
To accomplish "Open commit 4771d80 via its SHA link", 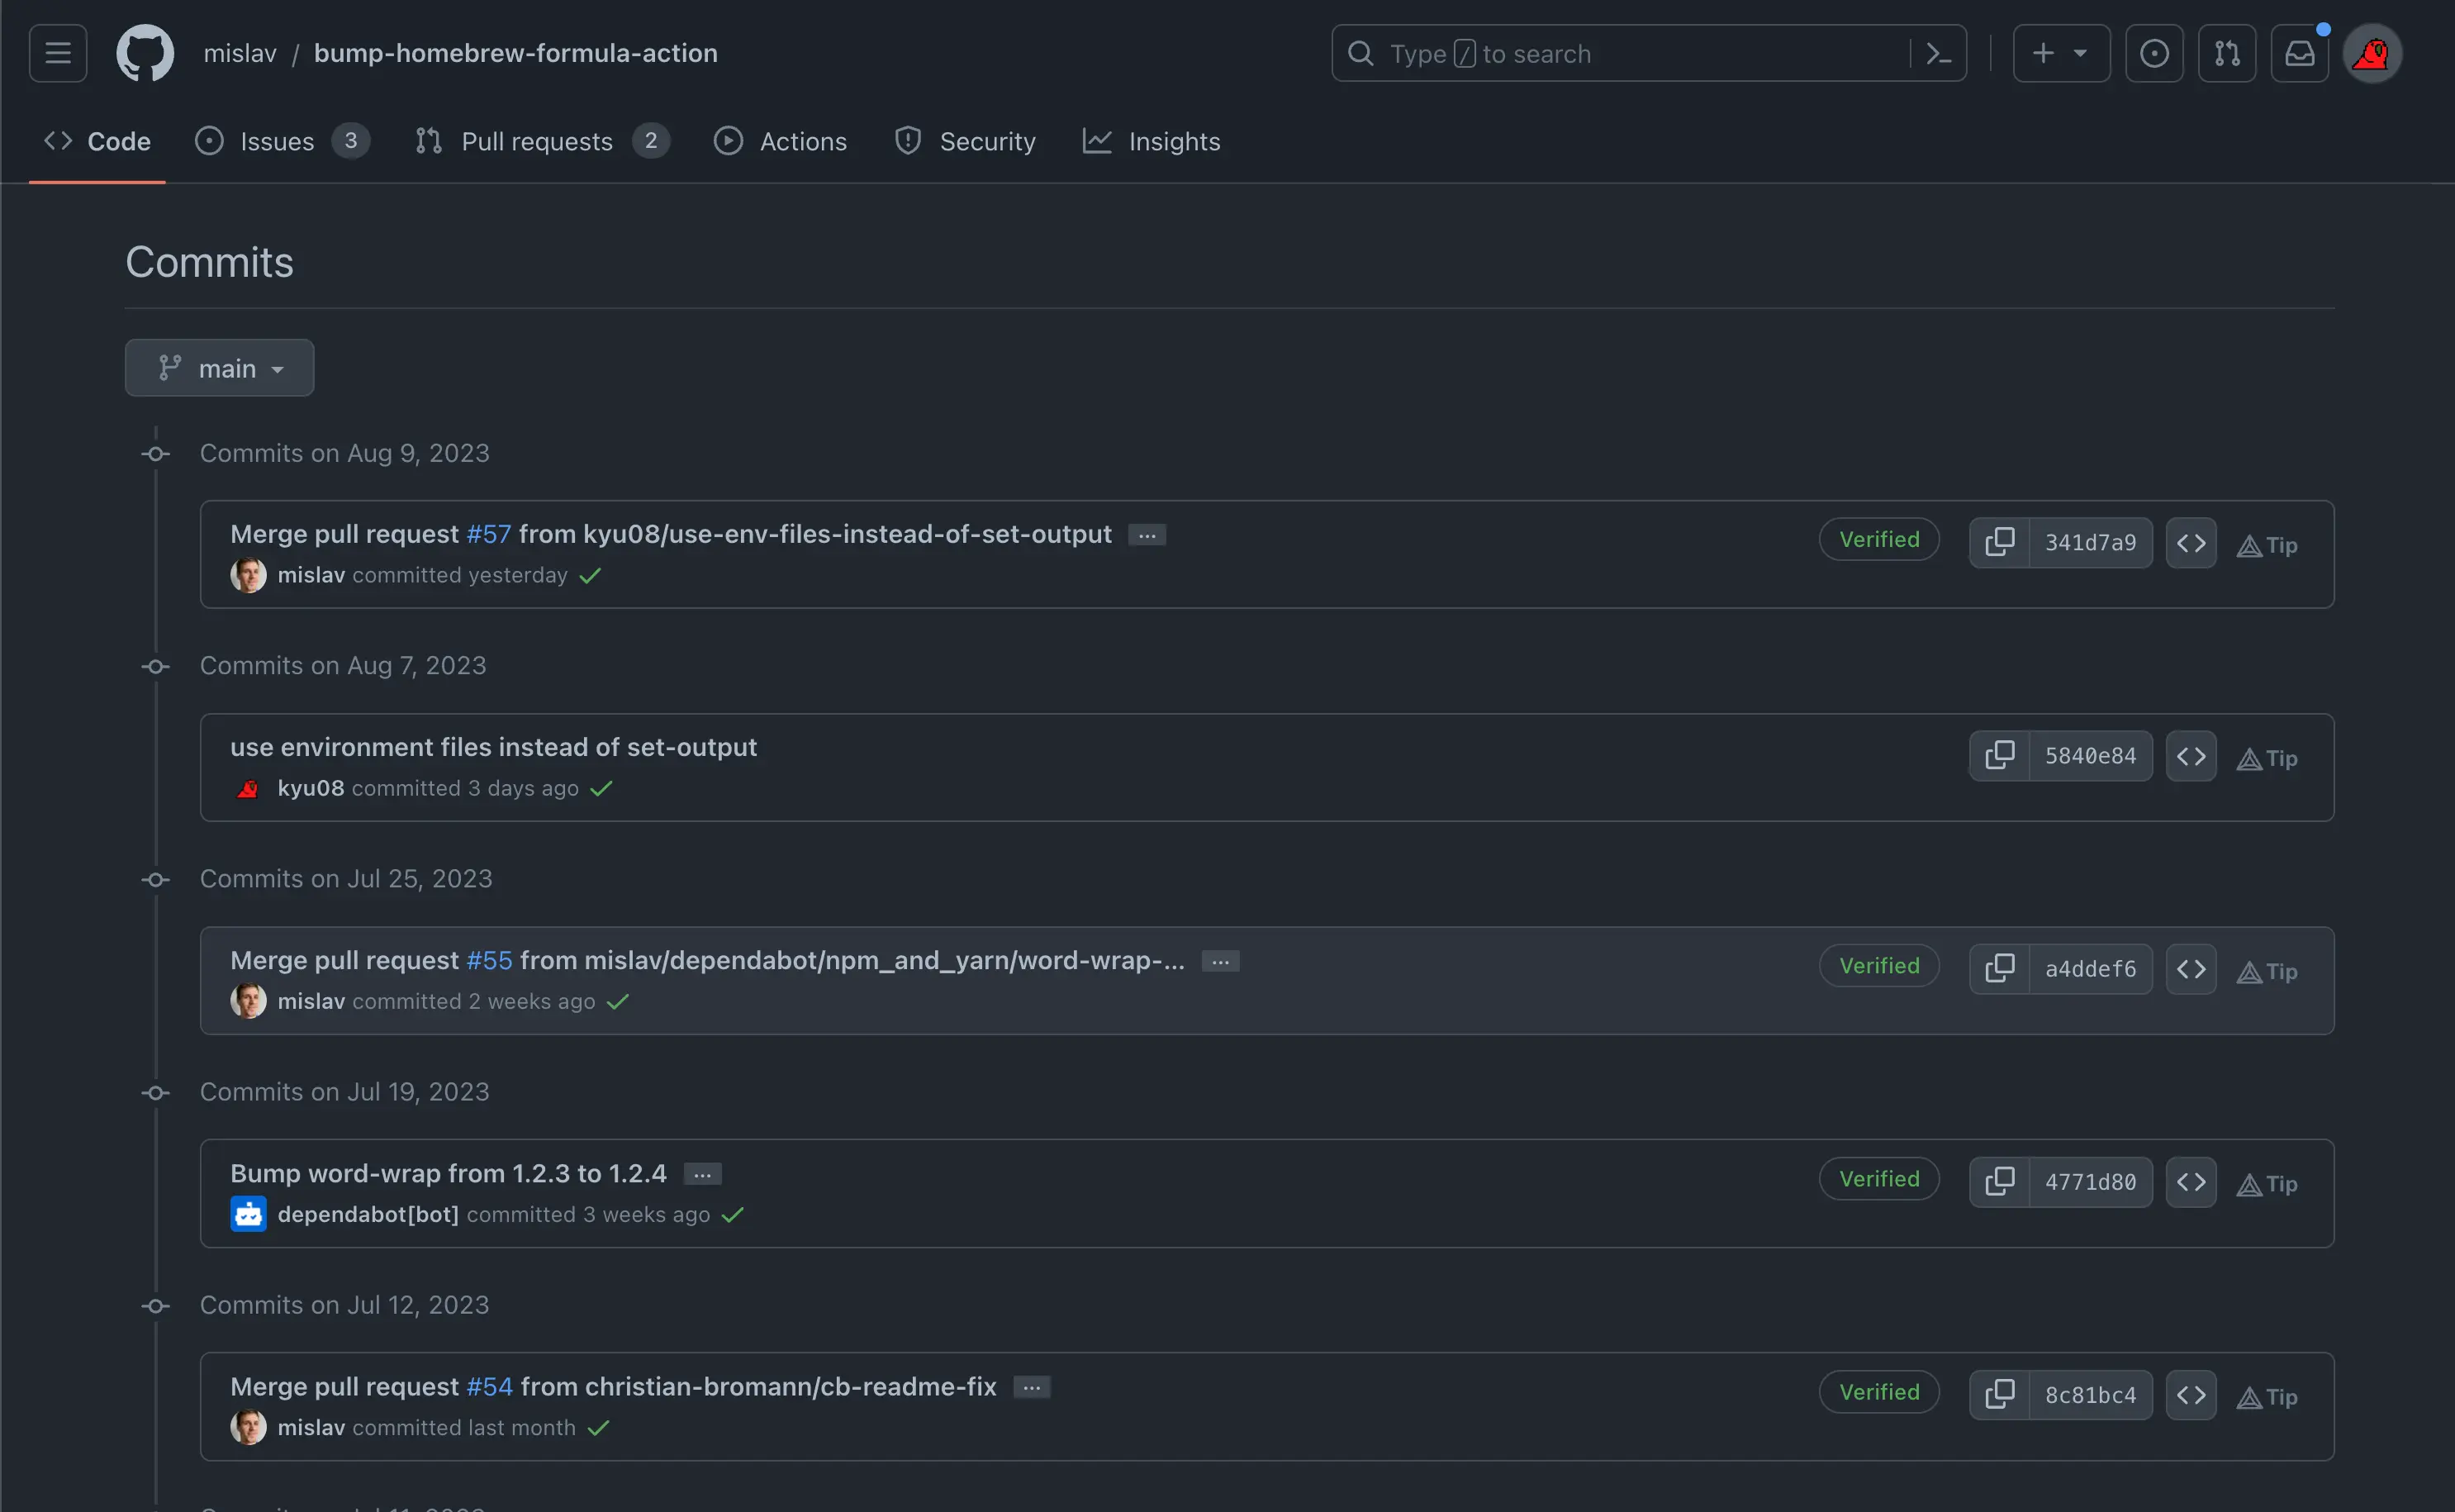I will tap(2092, 1181).
